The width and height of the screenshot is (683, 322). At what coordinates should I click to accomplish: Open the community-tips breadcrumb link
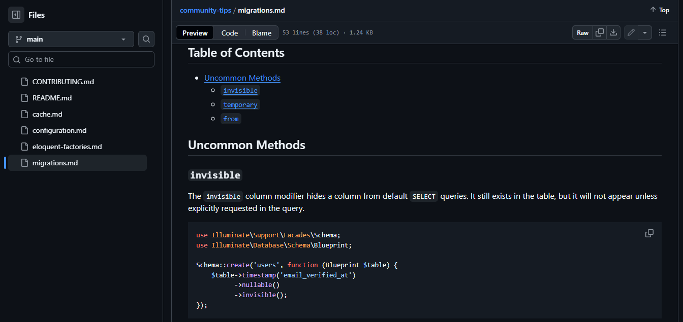tap(205, 10)
